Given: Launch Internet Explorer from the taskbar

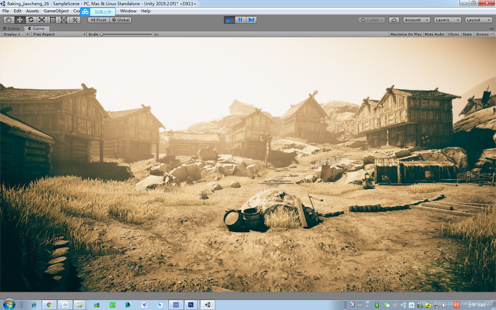Looking at the screenshot, I should (33, 305).
